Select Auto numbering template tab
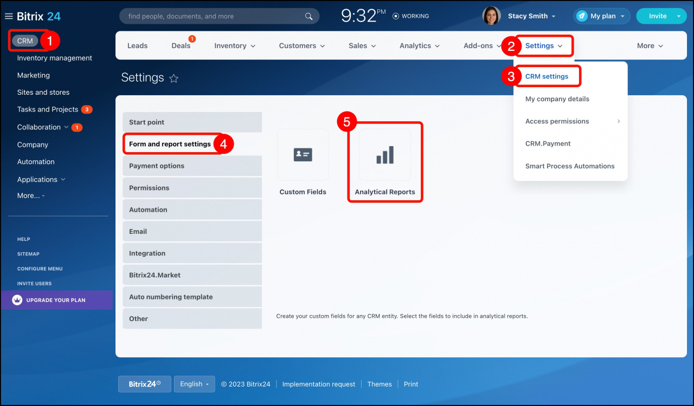Viewport: 694px width, 406px height. click(192, 297)
